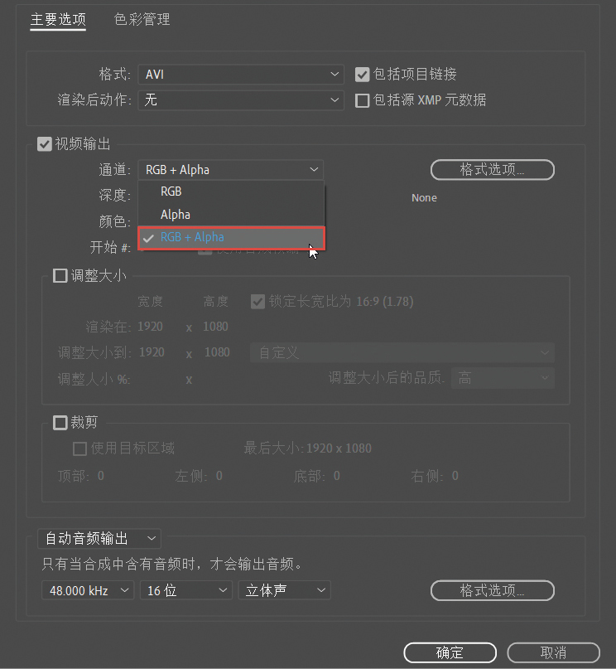The image size is (616, 669).
Task: Open the 16 位 bit depth dropdown
Action: (x=186, y=590)
